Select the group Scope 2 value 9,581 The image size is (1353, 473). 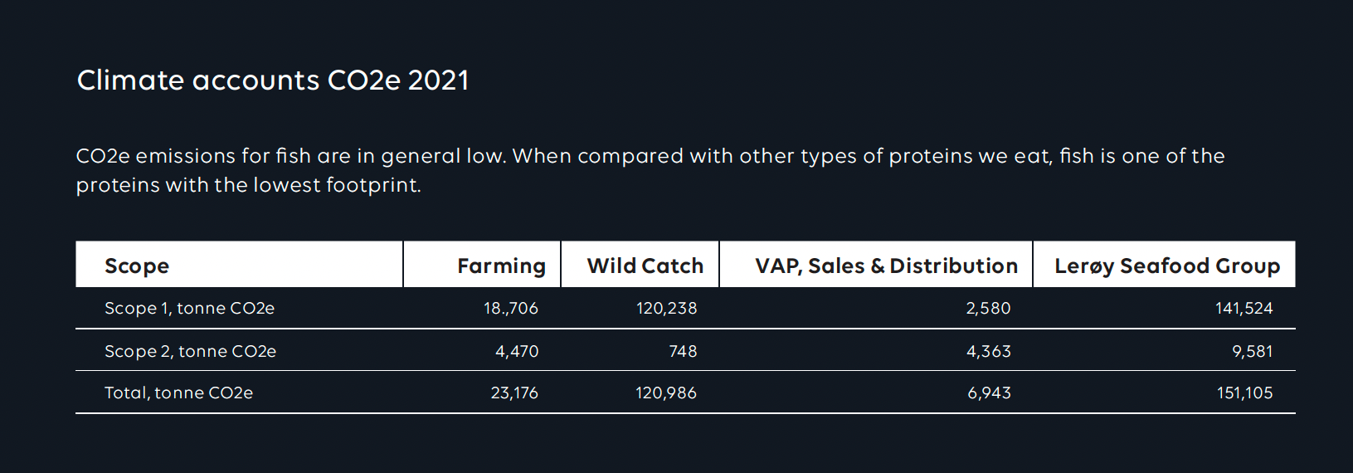click(1253, 352)
